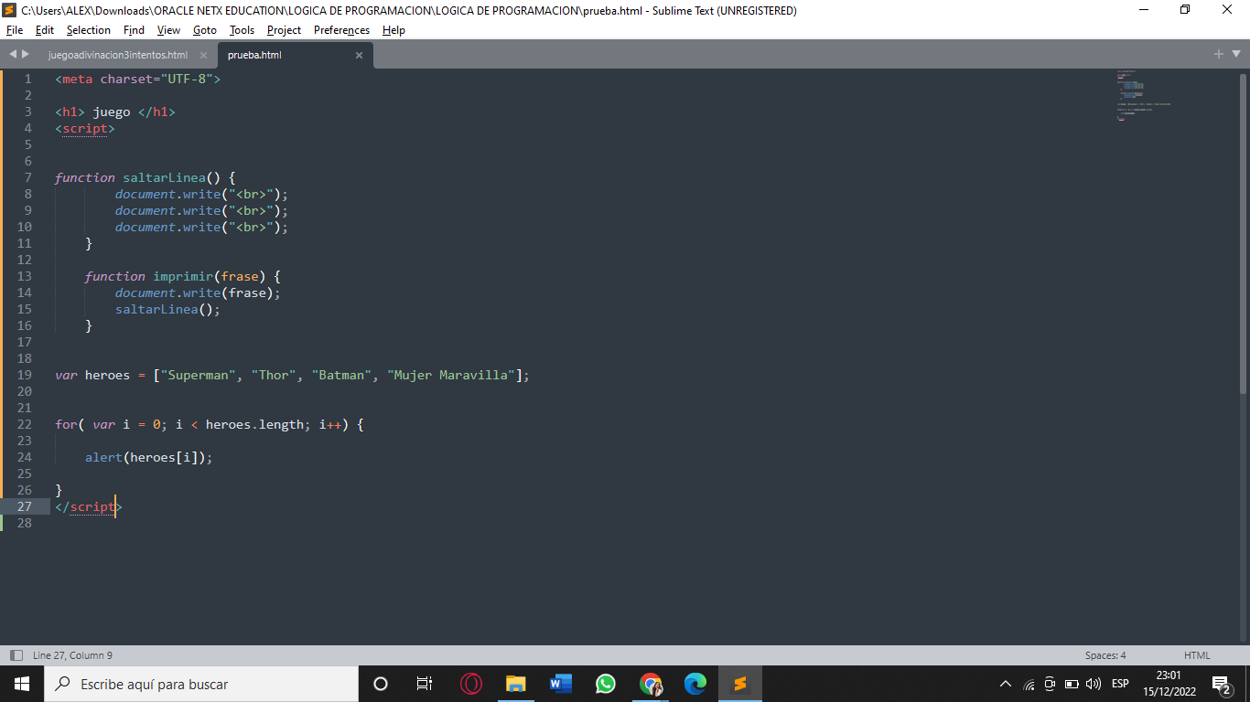Click document.write(frase) line
This screenshot has width=1250, height=702.
point(198,292)
